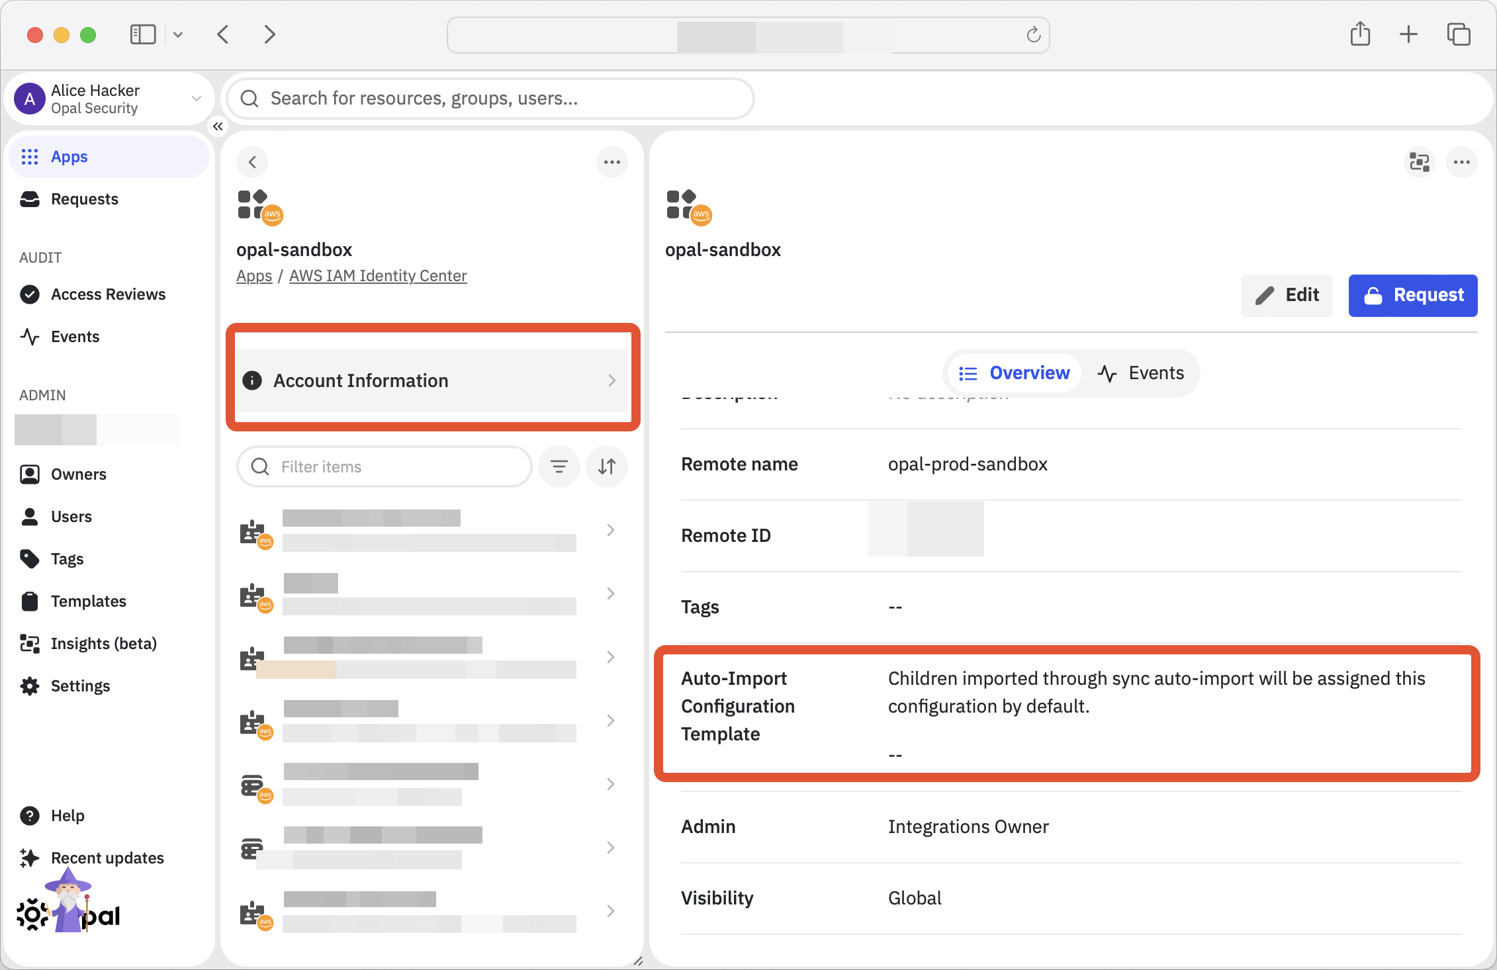
Task: Toggle the Safari sidebar button
Action: click(x=143, y=34)
